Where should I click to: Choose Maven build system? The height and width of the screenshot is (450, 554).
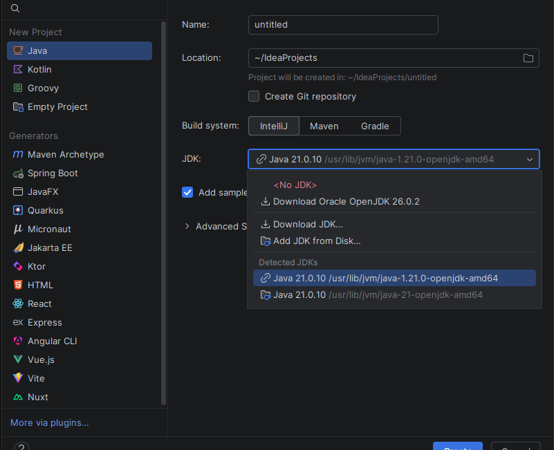324,126
